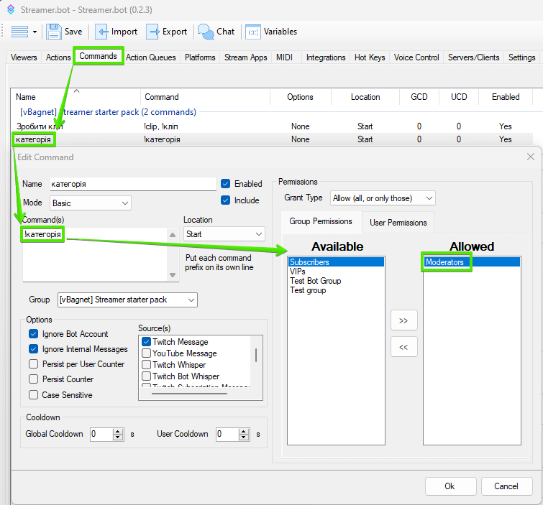Click the command Name input field
The image size is (543, 505).
pyautogui.click(x=133, y=184)
